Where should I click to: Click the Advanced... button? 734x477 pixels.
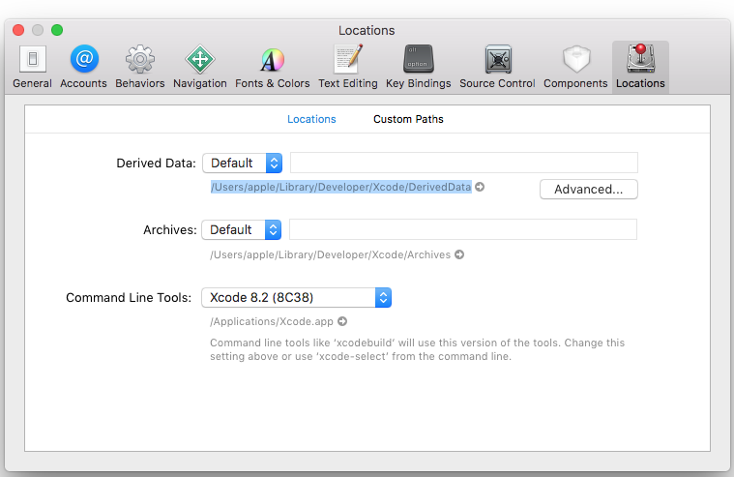click(x=588, y=190)
